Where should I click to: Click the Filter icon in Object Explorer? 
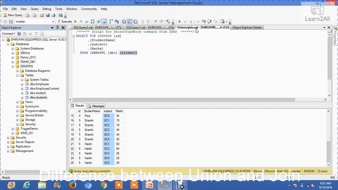pyautogui.click(x=36, y=34)
